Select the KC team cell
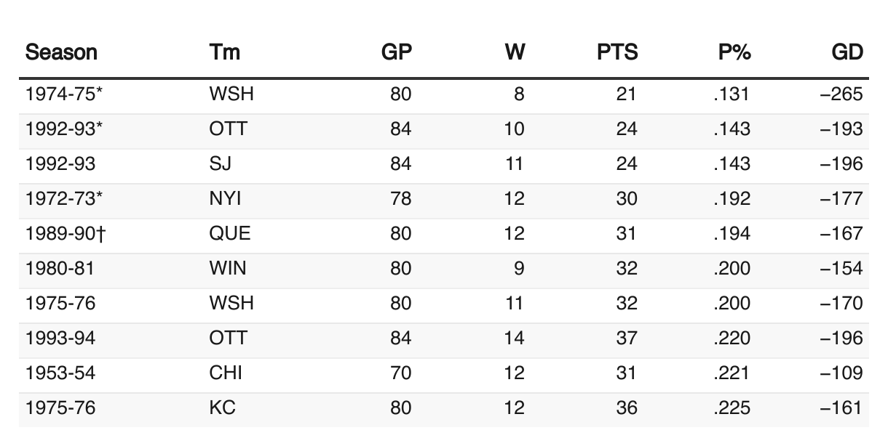Viewport: 888px width, 446px height. (x=222, y=408)
